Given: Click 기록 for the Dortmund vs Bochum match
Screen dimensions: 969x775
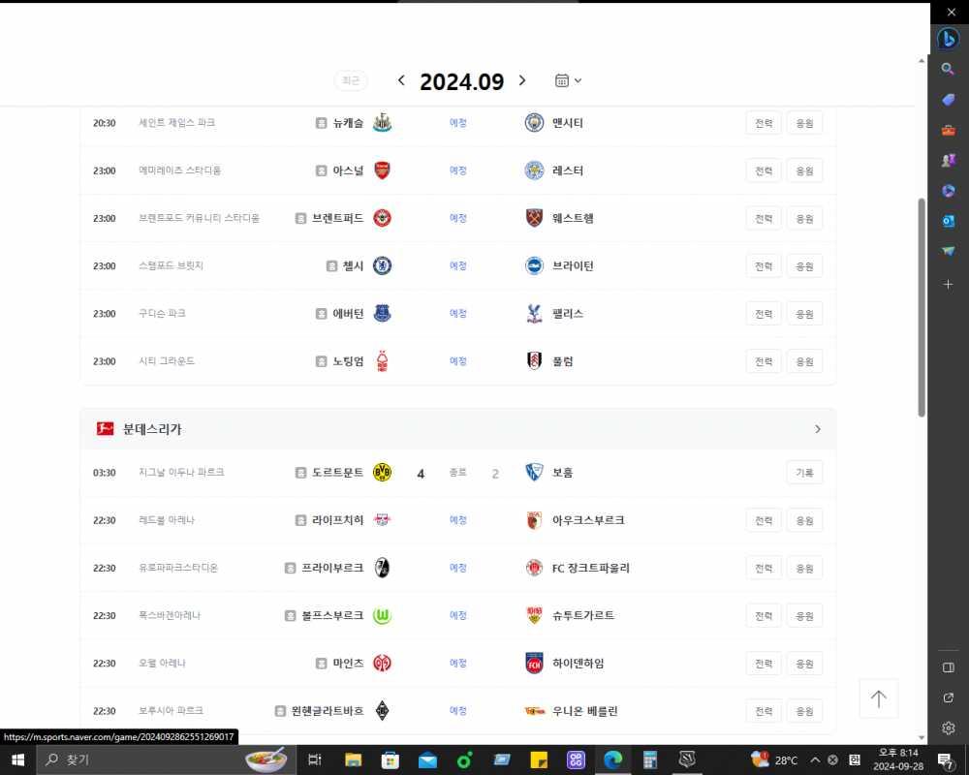Looking at the screenshot, I should pyautogui.click(x=803, y=473).
